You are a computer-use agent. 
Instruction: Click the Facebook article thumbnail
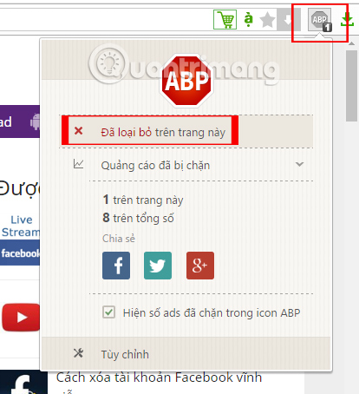pos(23,382)
